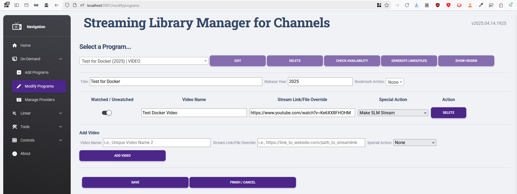Click the About info icon

click(x=15, y=153)
